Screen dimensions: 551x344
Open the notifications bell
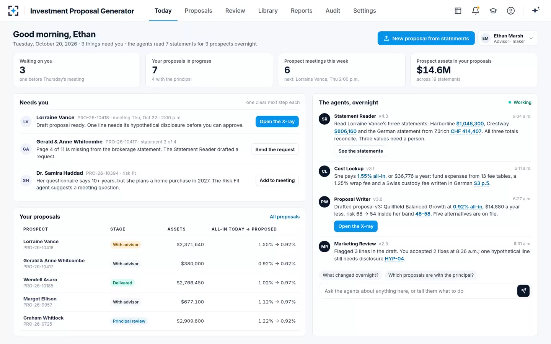(476, 11)
